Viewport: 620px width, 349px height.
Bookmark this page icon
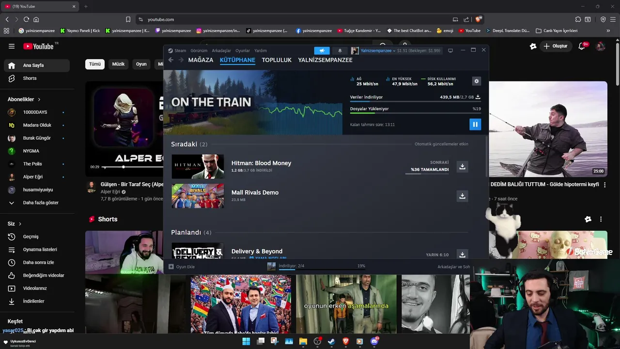click(128, 19)
